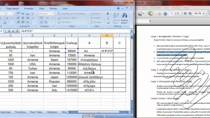210x118 pixels.
Task: Select column H header
Action: click(x=107, y=36)
